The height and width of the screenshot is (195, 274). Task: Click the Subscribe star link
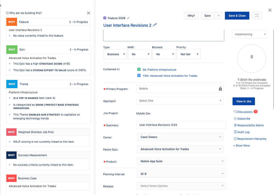tap(244, 119)
